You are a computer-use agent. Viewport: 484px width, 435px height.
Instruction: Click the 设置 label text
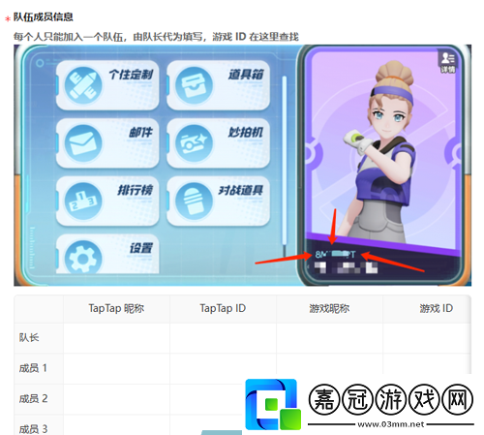click(x=141, y=248)
